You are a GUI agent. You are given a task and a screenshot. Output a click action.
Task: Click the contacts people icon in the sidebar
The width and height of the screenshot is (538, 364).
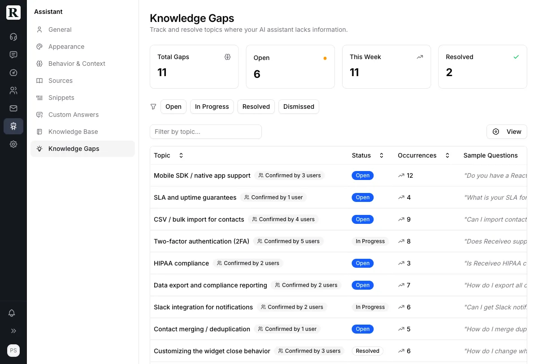13,90
